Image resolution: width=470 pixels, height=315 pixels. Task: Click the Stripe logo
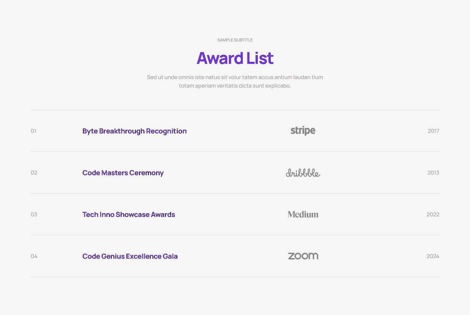click(x=303, y=131)
